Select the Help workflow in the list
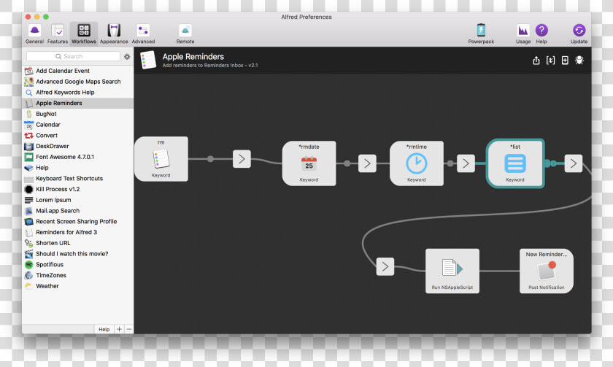This screenshot has height=367, width=613. coord(78,168)
